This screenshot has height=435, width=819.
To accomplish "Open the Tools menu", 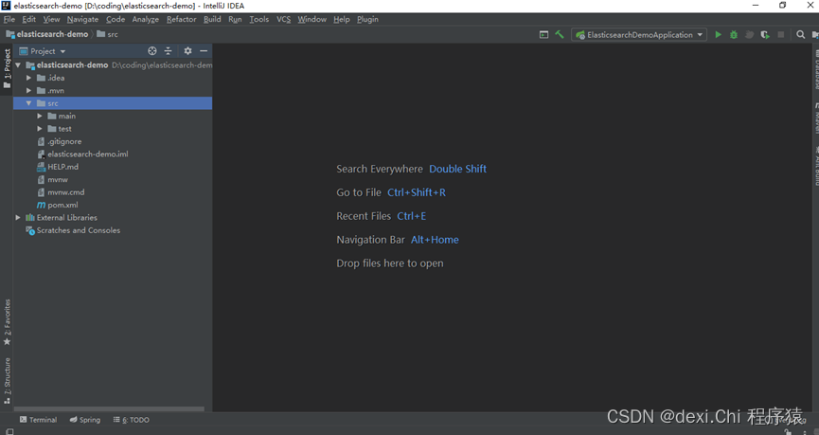I will (259, 19).
